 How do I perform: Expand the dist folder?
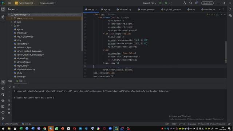point(12,26)
